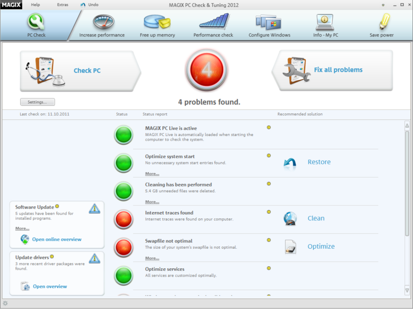Click the Clean link
The width and height of the screenshot is (413, 309).
(x=316, y=218)
